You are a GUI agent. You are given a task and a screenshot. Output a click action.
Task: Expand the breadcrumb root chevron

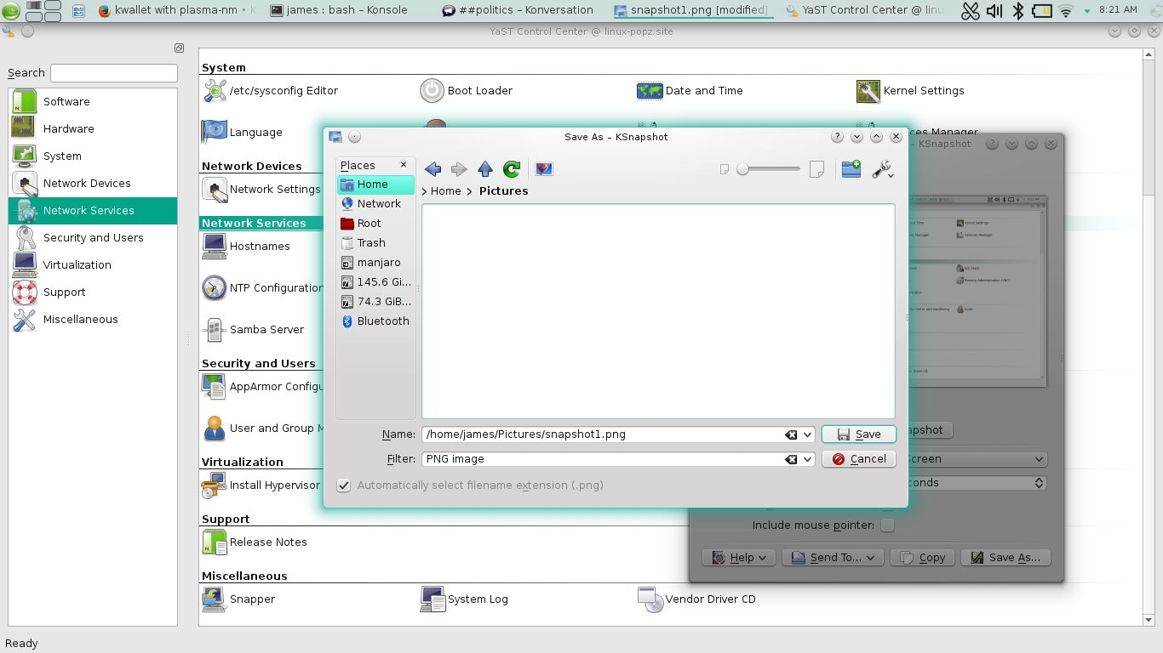(425, 191)
